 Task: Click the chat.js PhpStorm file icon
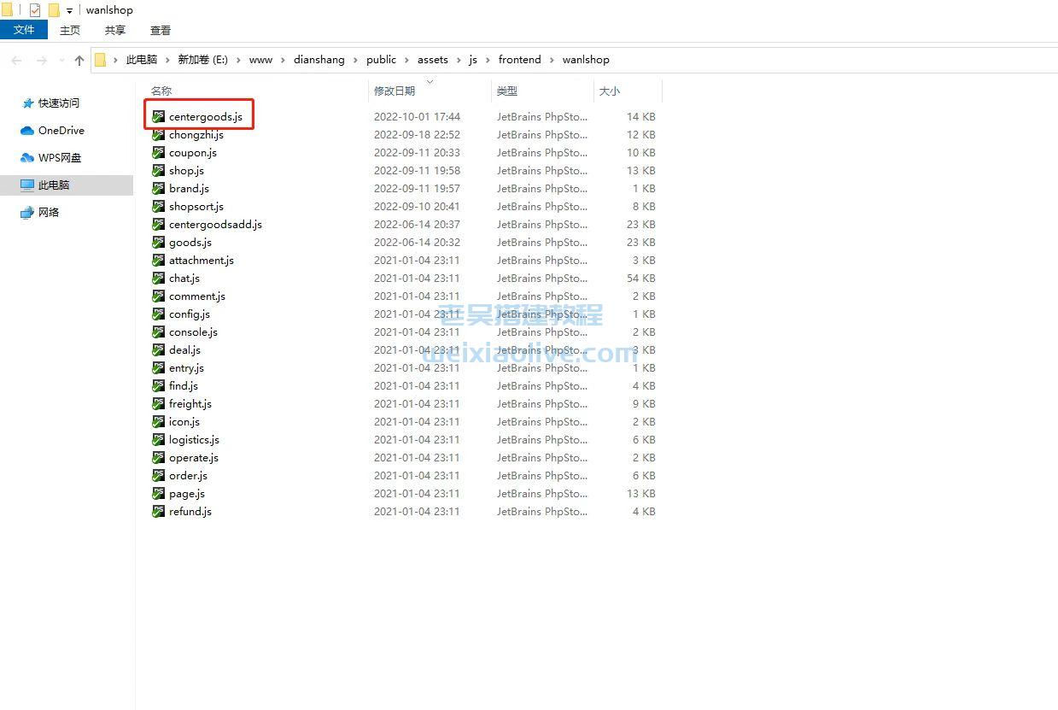pyautogui.click(x=158, y=279)
